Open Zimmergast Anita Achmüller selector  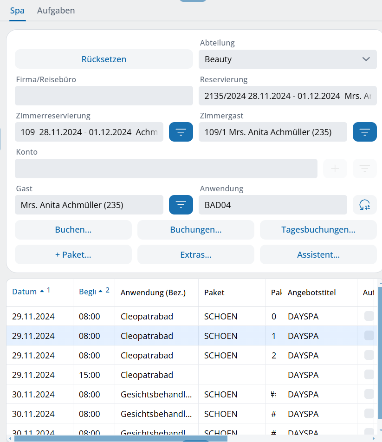272,132
